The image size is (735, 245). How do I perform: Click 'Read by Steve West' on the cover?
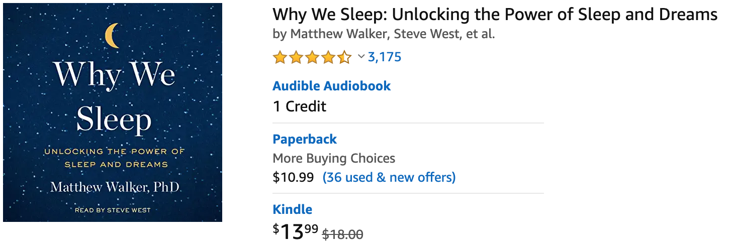113,210
